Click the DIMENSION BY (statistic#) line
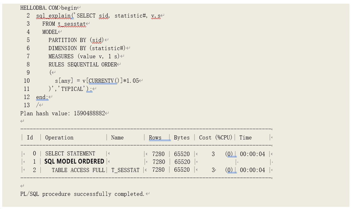This screenshot has height=209, width=351. pos(87,48)
